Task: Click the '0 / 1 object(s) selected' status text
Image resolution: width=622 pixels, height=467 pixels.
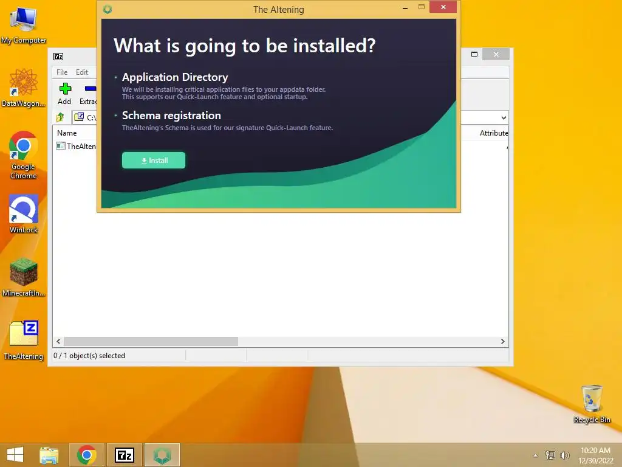Action: (89, 356)
